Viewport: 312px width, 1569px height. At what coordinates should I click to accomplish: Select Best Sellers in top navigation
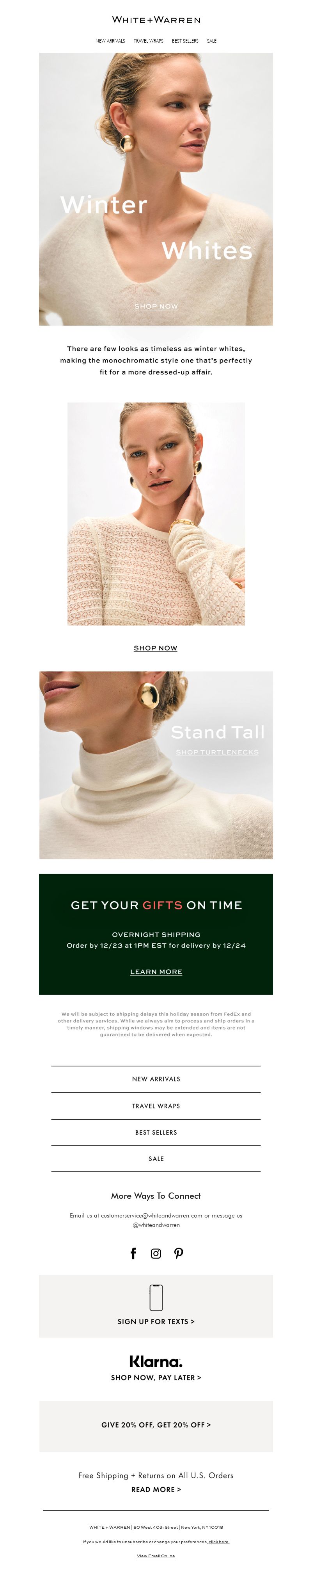click(185, 41)
